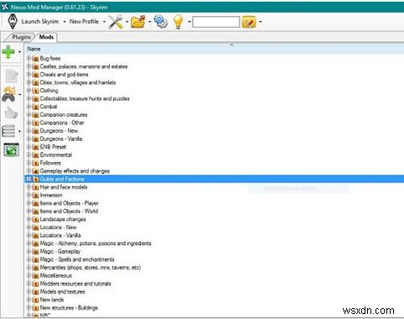Select the Cheats and god items category

point(64,75)
